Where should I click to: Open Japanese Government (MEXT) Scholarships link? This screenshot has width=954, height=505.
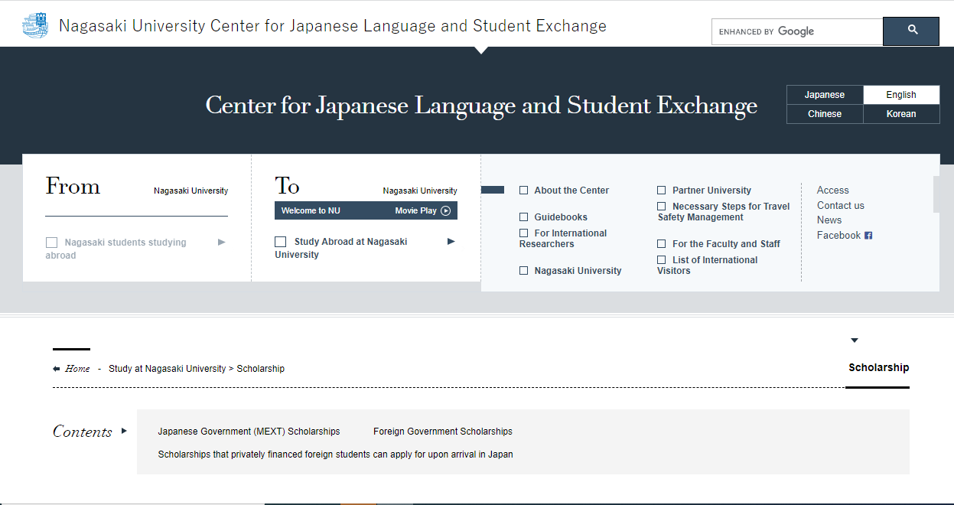pos(249,432)
